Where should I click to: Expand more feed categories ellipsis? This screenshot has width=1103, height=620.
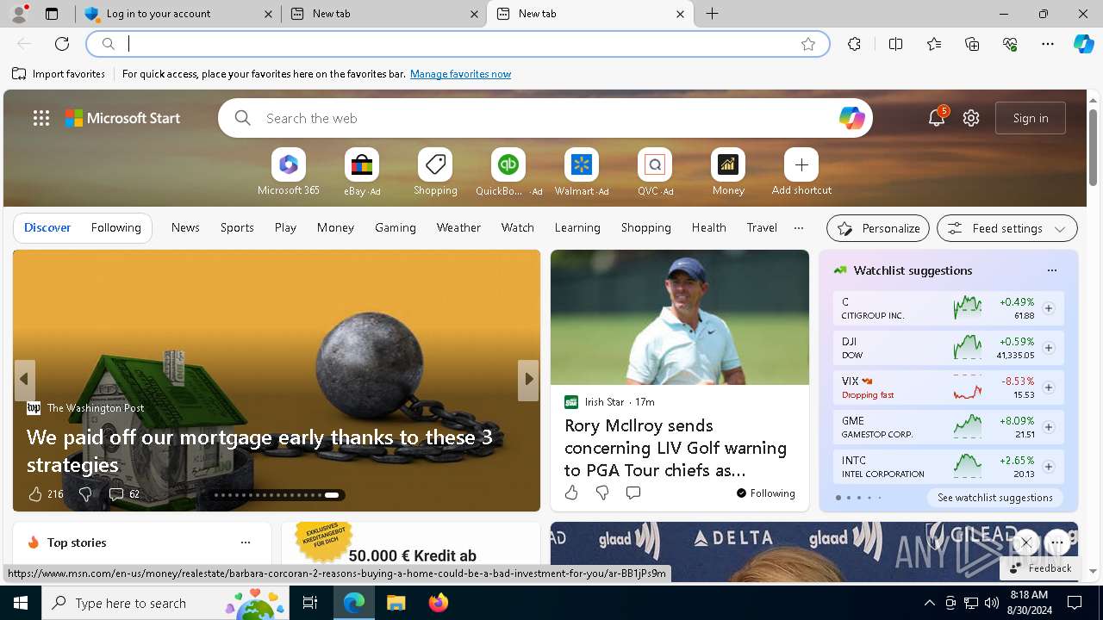pyautogui.click(x=798, y=228)
